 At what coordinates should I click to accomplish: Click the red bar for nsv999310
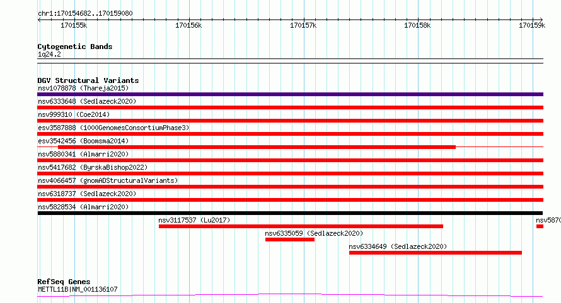point(290,121)
